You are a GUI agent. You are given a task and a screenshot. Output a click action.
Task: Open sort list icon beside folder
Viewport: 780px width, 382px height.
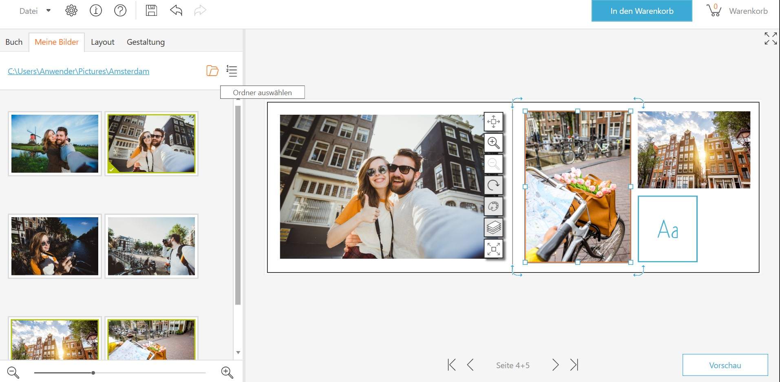pos(232,71)
